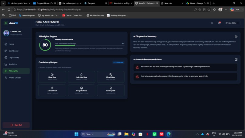Screen dimensions: 245x138
Task: Click warning icon on hydration recommendation
Action: [x=137, y=77]
